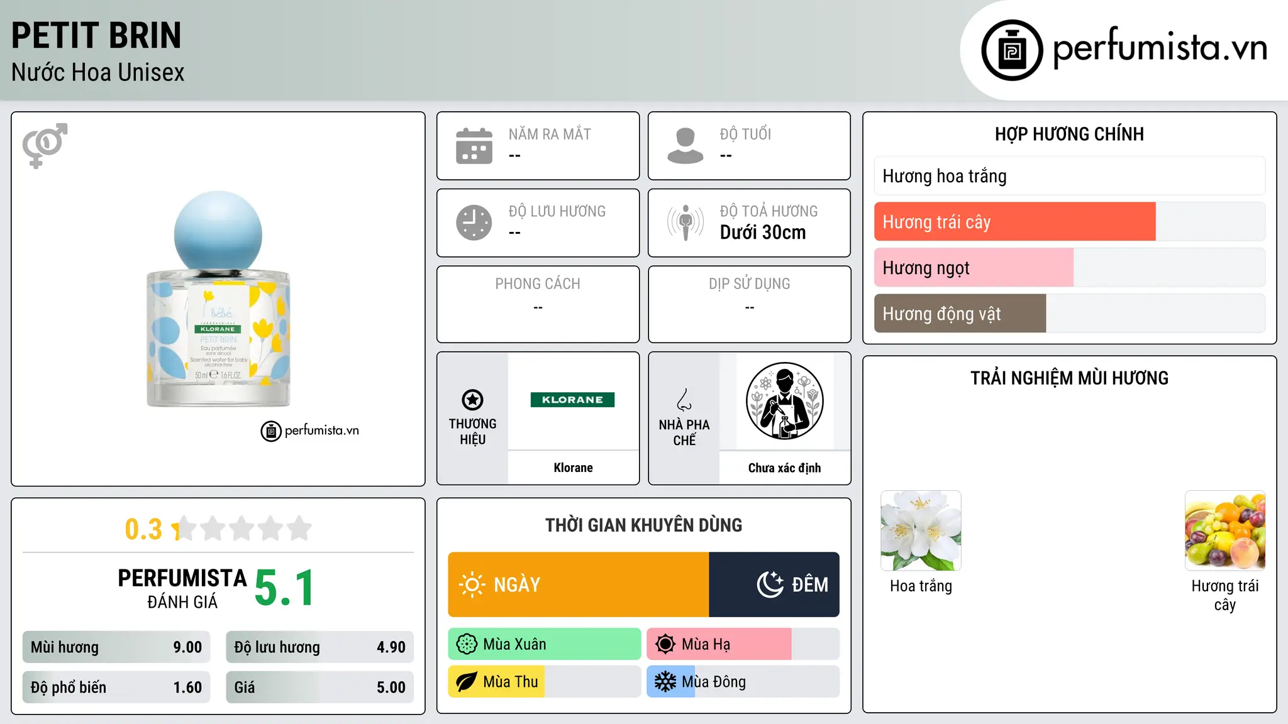This screenshot has height=724, width=1288.
Task: Click the Hương trái cây label under fruit image
Action: 1225,595
